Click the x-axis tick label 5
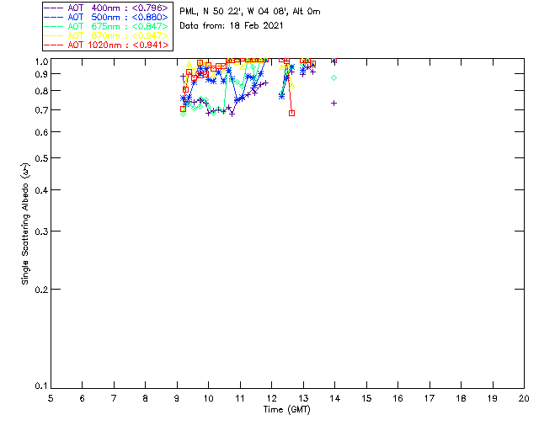The height and width of the screenshot is (431, 539). click(x=51, y=398)
